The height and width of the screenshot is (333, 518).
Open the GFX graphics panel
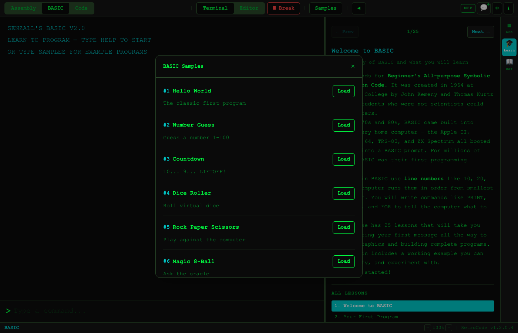point(509,28)
